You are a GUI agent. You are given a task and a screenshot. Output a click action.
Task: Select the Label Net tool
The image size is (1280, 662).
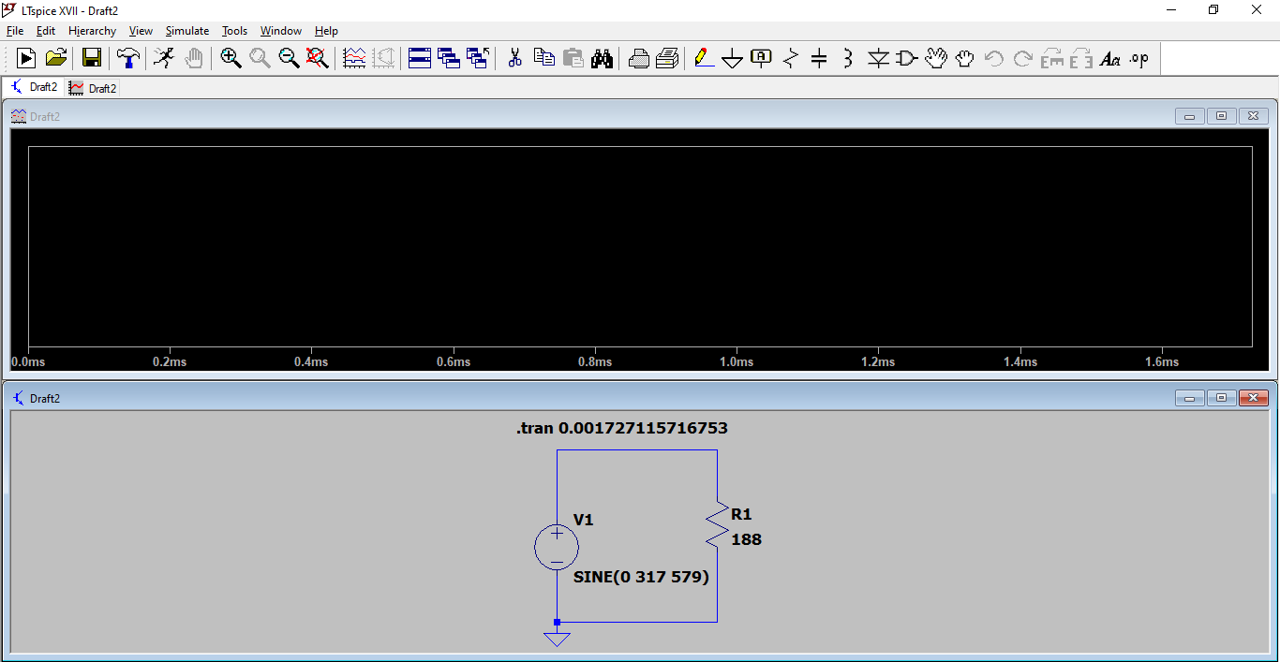(x=760, y=58)
